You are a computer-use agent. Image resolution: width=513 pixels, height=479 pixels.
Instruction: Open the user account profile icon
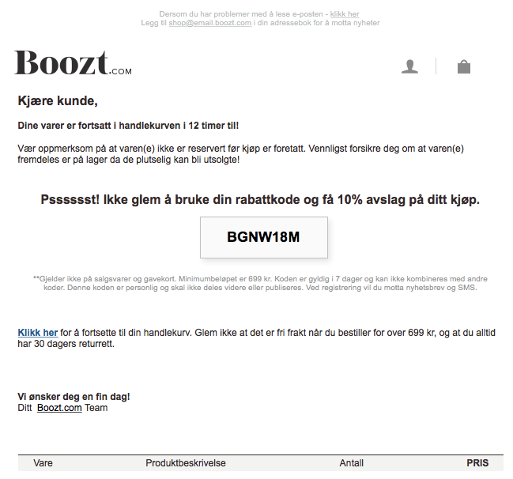409,66
